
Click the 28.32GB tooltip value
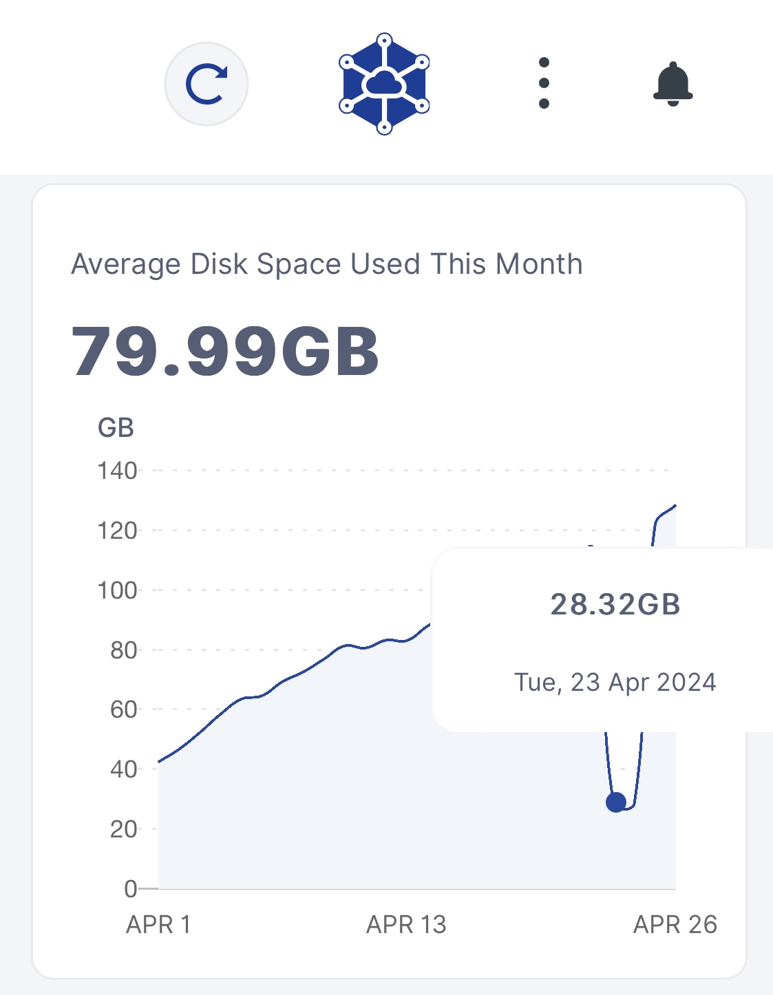click(x=615, y=605)
